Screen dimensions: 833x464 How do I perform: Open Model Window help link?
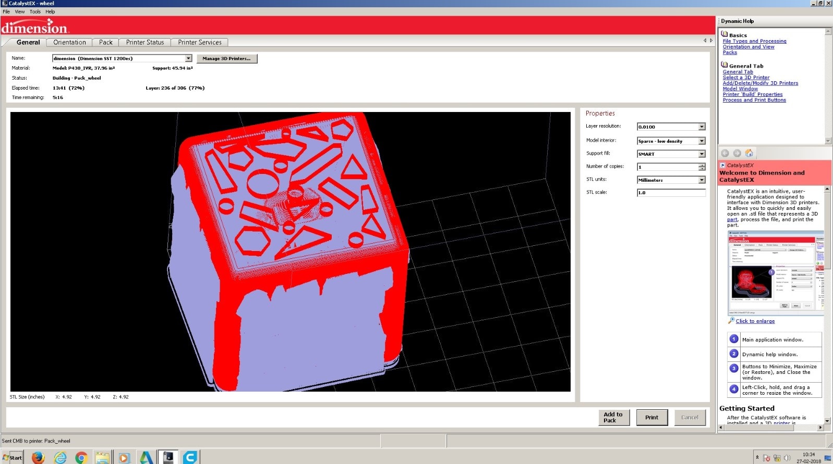pyautogui.click(x=740, y=89)
